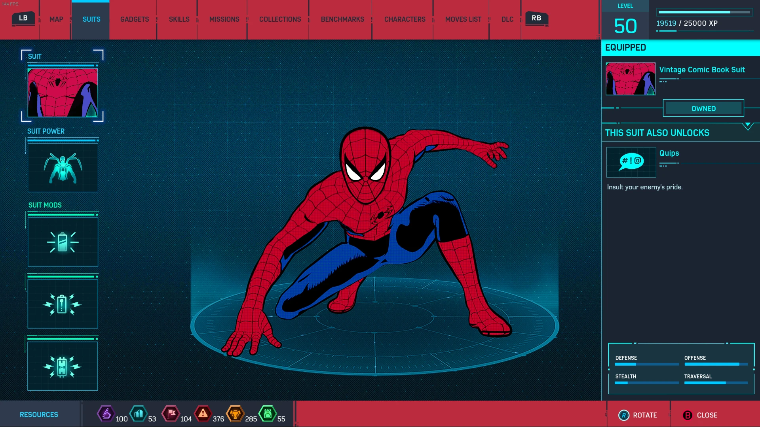Viewport: 760px width, 427px height.
Task: Click the B button Close icon
Action: click(688, 415)
